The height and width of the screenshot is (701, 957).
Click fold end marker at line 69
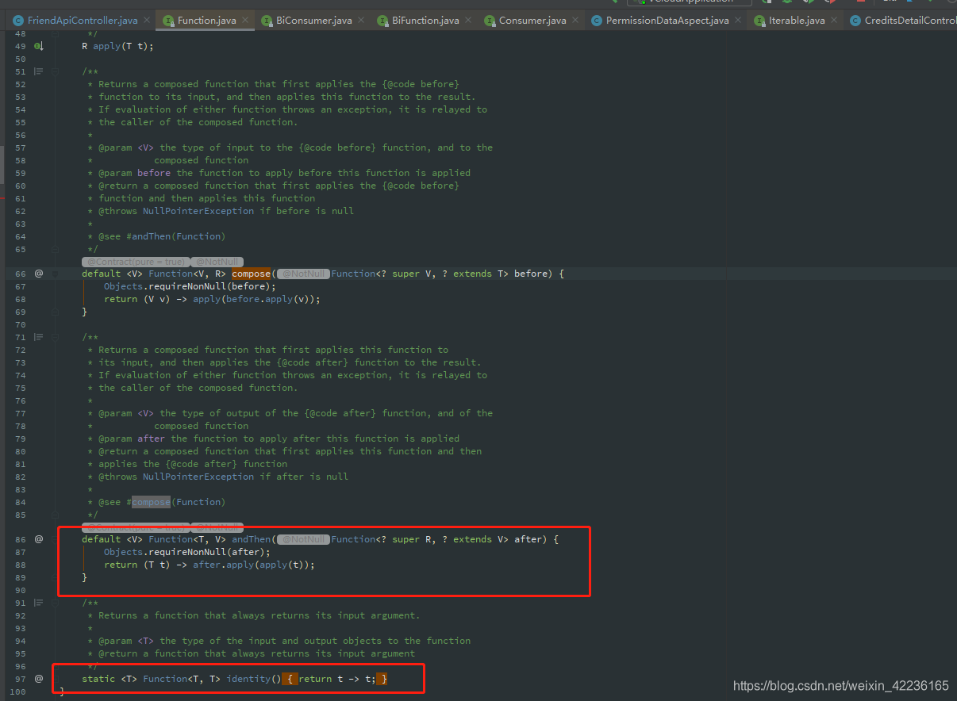tap(56, 312)
